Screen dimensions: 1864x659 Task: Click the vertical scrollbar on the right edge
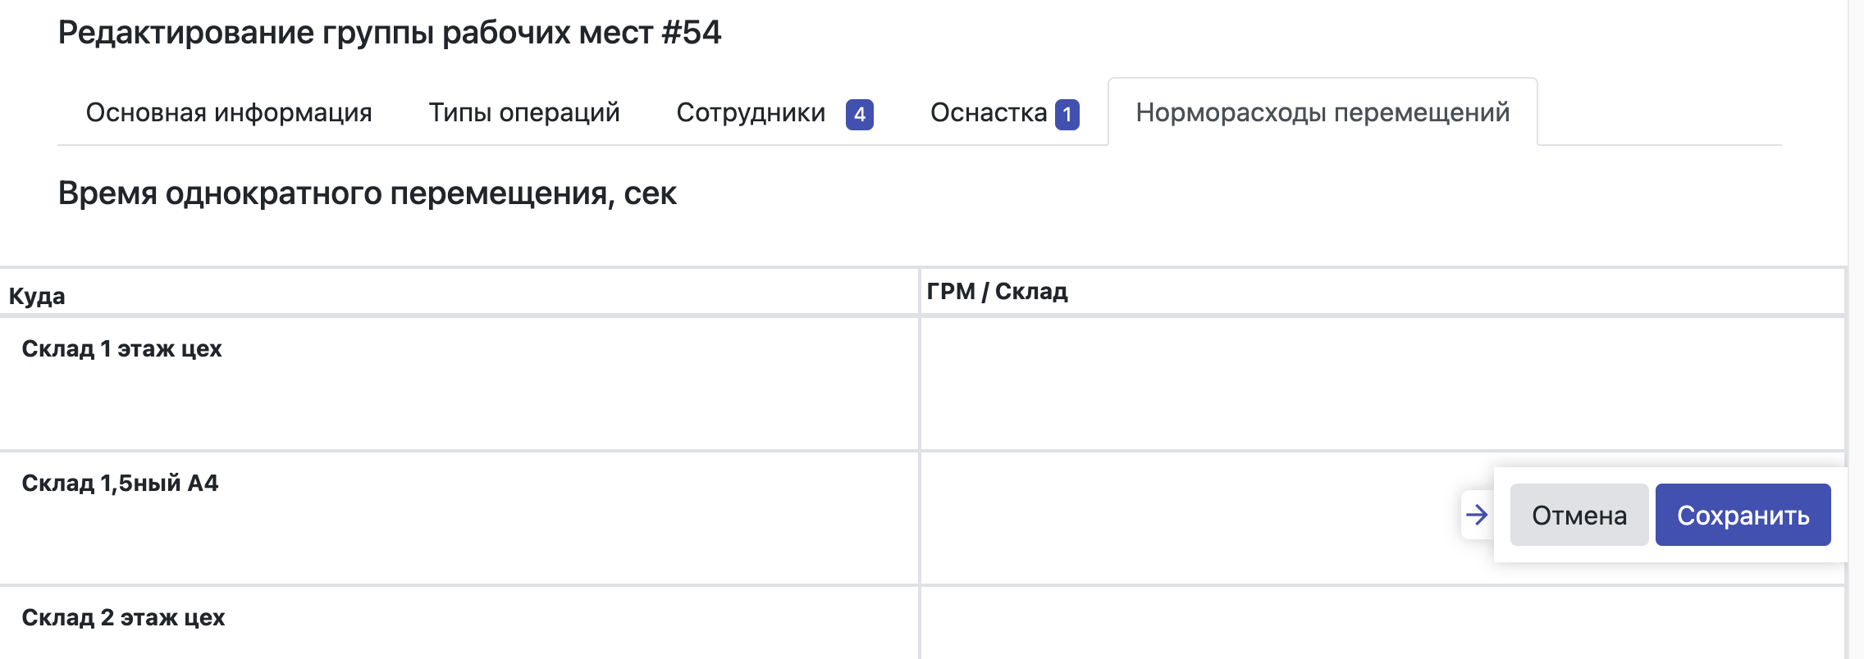coord(1856,328)
